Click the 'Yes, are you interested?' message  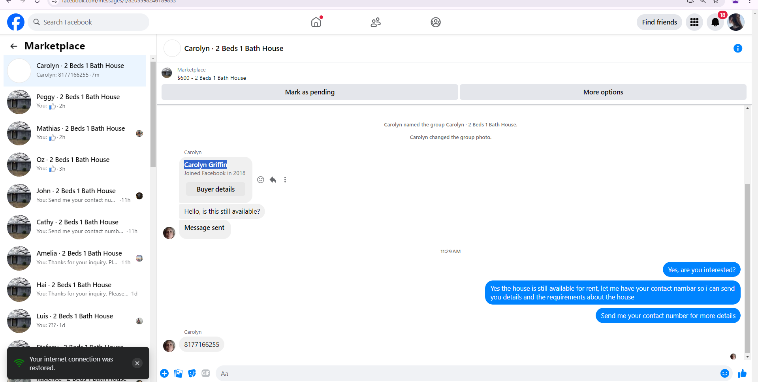702,270
